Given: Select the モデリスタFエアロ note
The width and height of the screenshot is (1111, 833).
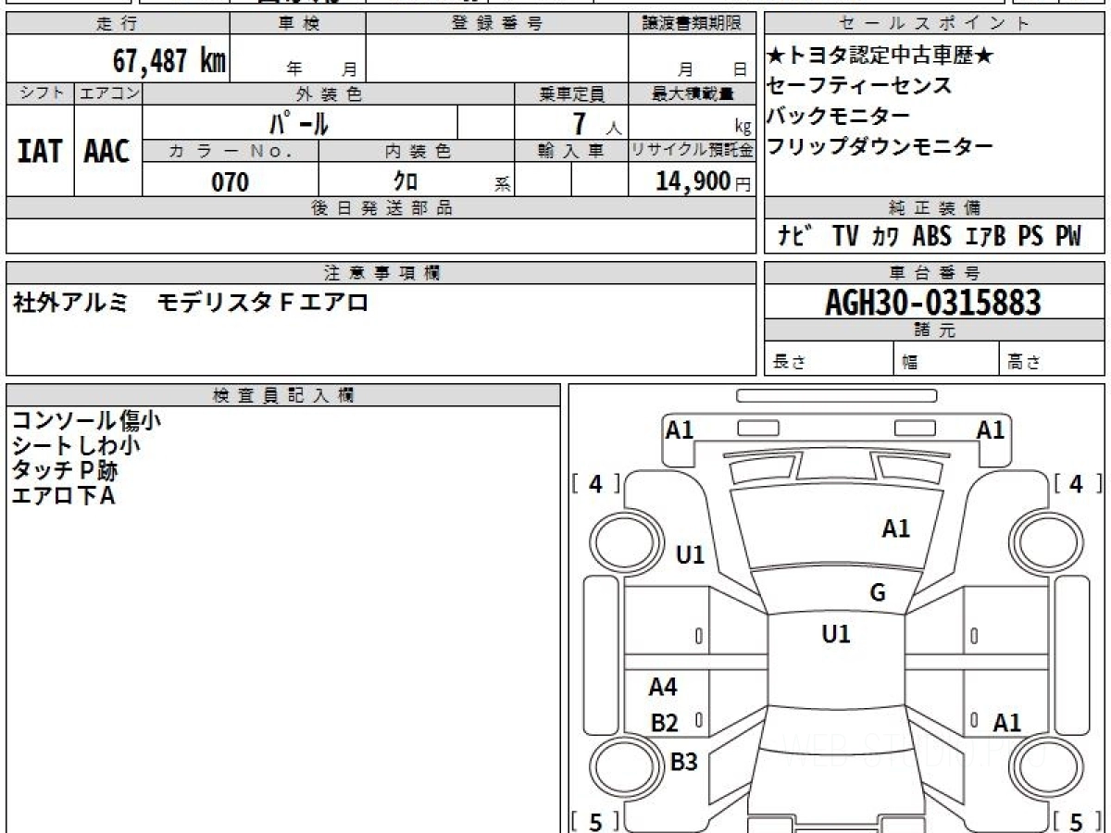Looking at the screenshot, I should click(x=263, y=302).
